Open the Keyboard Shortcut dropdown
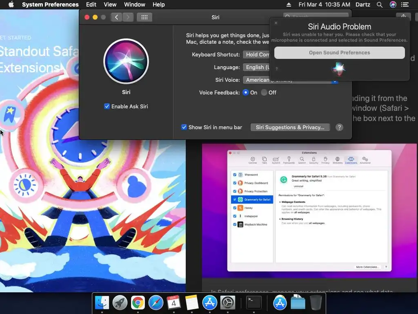Image resolution: width=418 pixels, height=314 pixels. coord(256,54)
